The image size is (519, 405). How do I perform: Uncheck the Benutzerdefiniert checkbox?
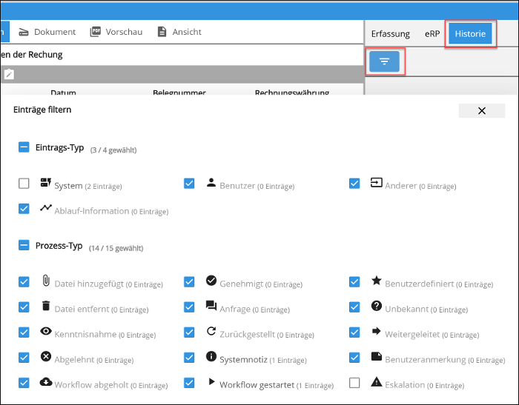click(354, 282)
